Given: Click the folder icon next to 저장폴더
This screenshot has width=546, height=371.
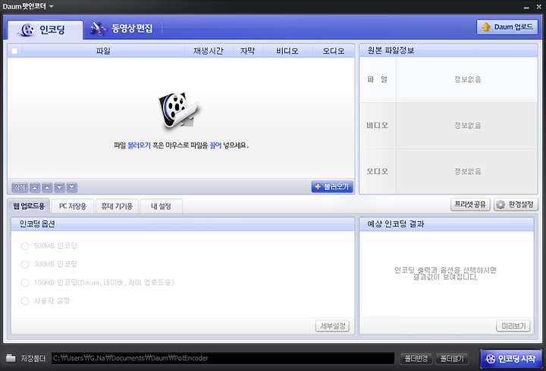Looking at the screenshot, I should (x=11, y=358).
